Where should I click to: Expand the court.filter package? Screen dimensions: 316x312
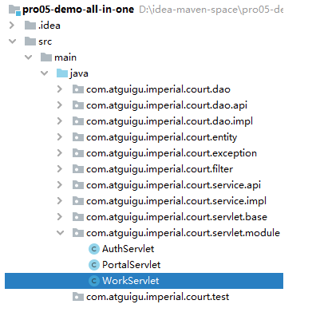pyautogui.click(x=60, y=169)
